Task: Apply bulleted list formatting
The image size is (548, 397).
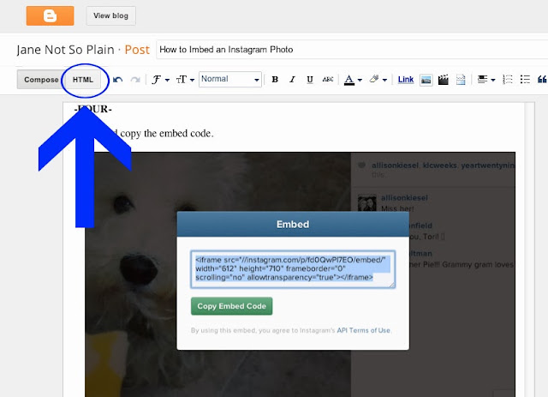Action: tap(525, 80)
